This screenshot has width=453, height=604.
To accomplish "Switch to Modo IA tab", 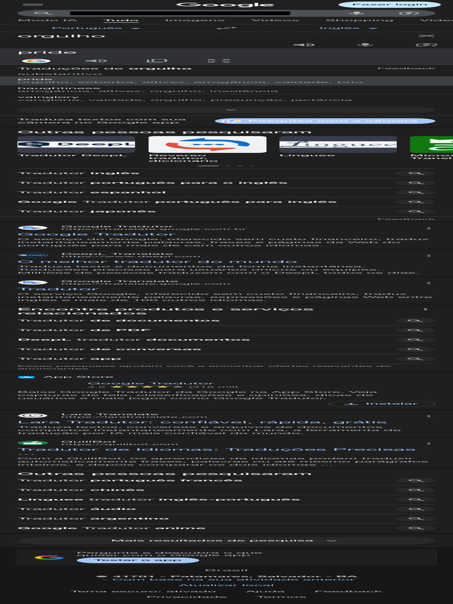I will click(x=47, y=20).
